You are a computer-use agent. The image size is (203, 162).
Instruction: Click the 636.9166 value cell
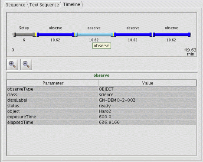coord(147,123)
